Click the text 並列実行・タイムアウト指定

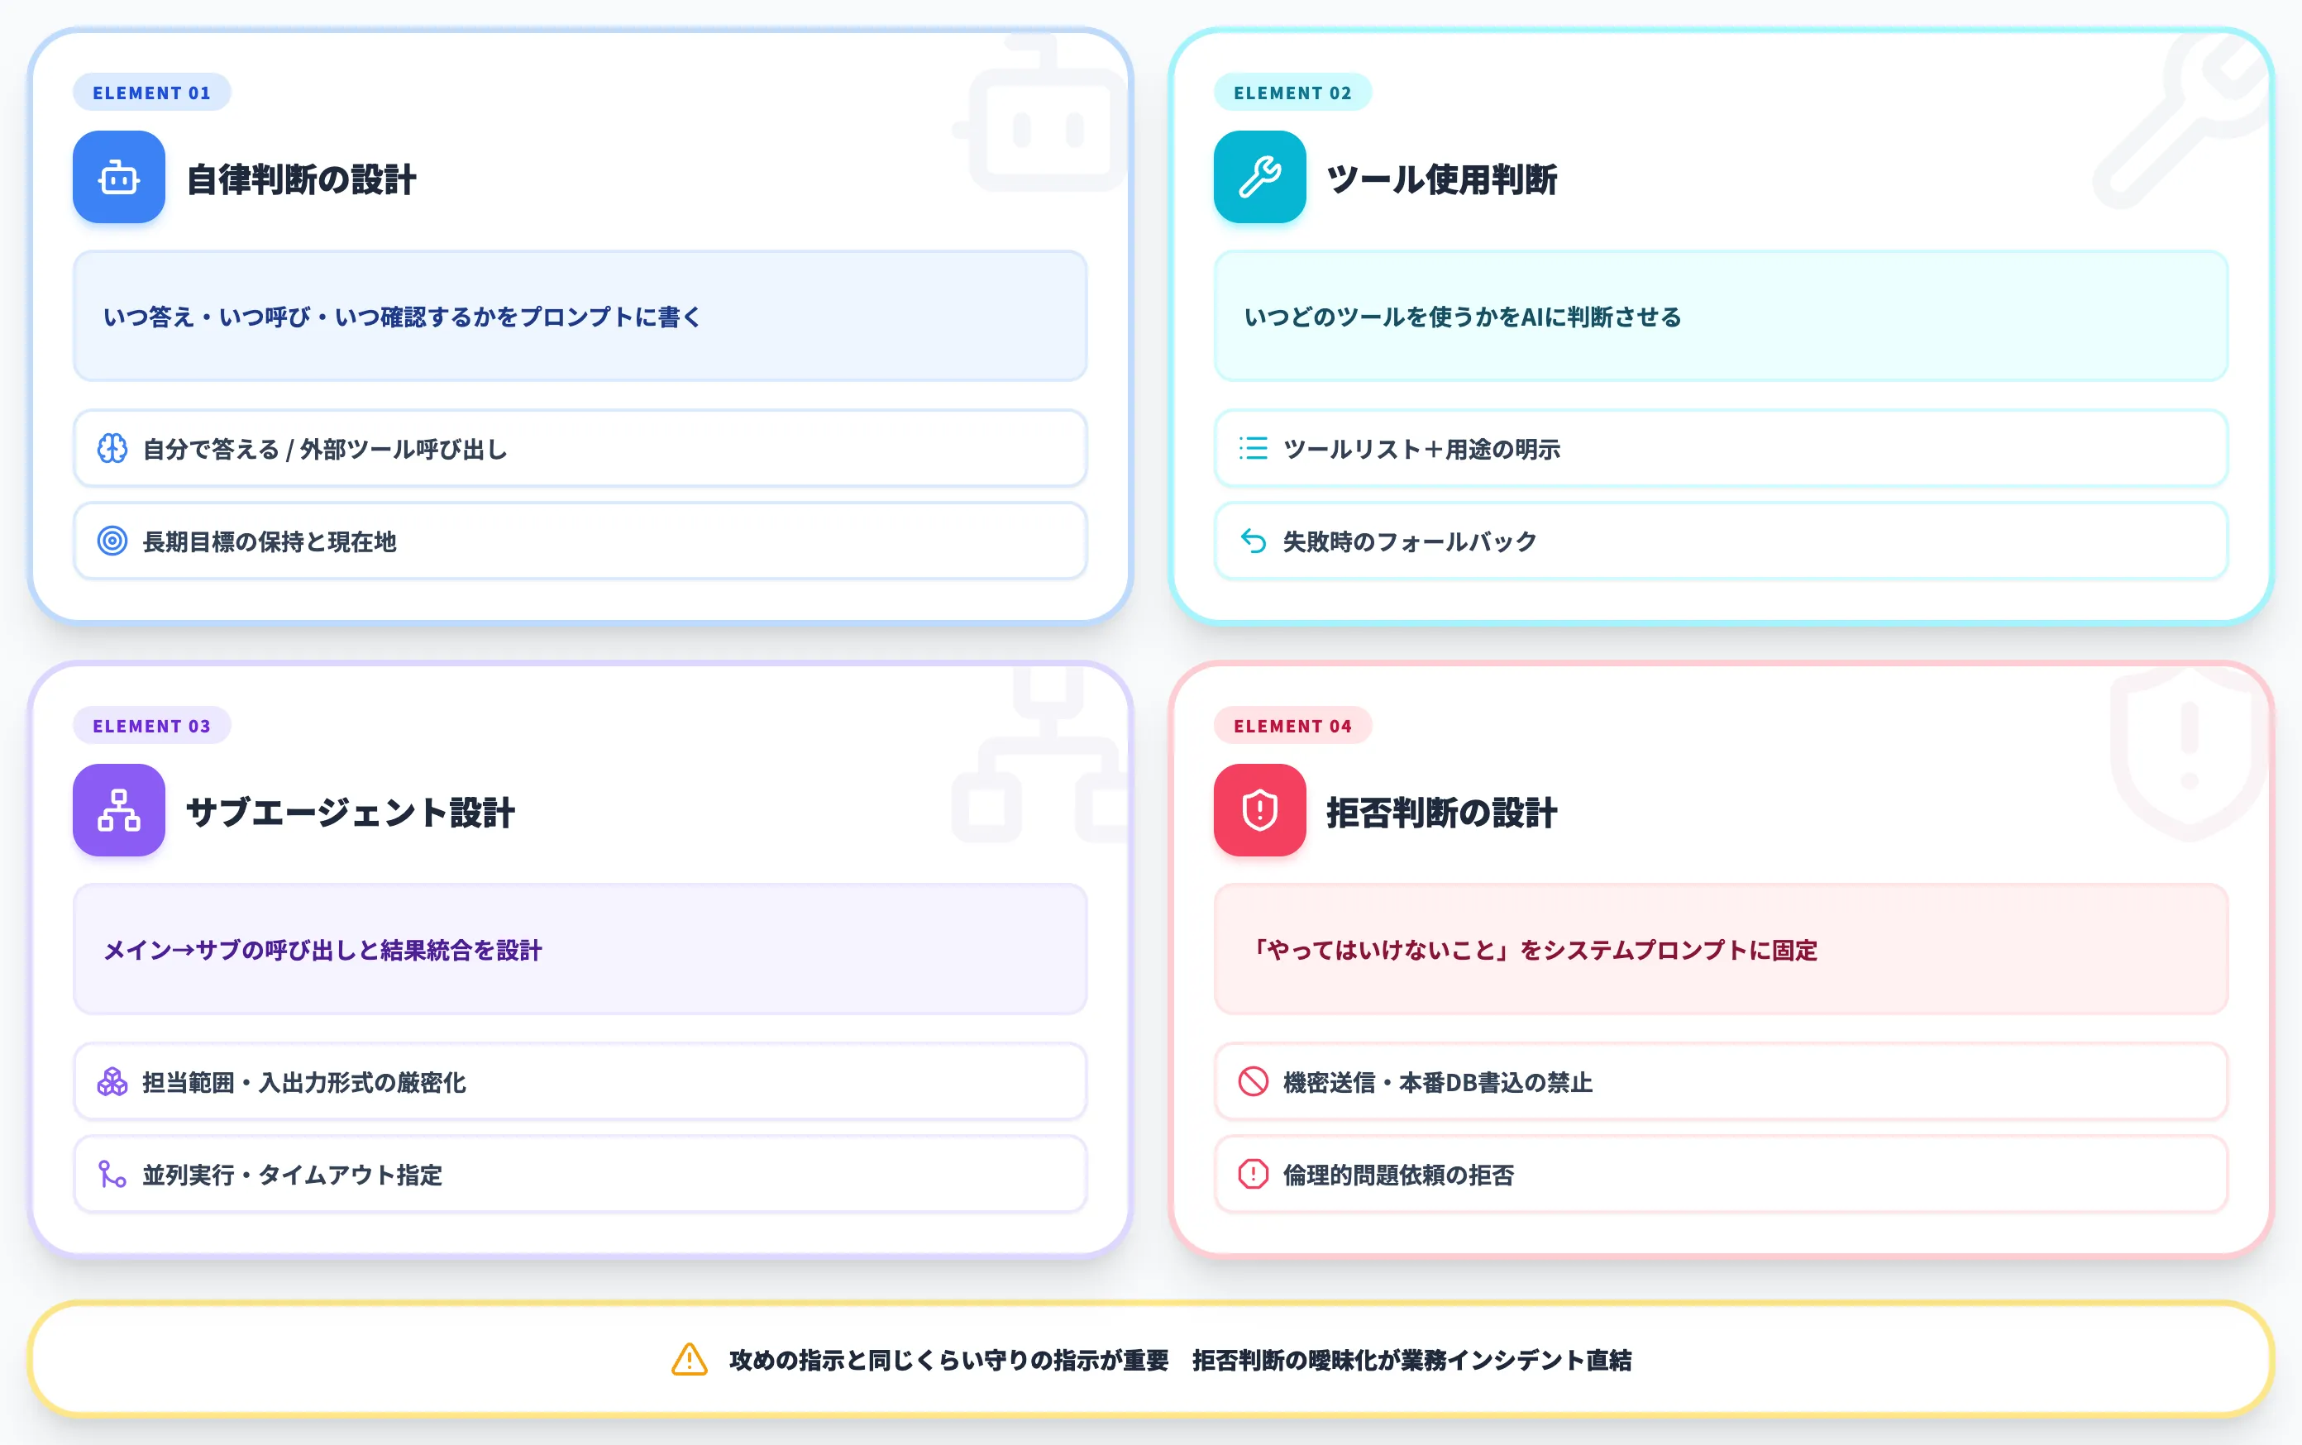[x=293, y=1176]
